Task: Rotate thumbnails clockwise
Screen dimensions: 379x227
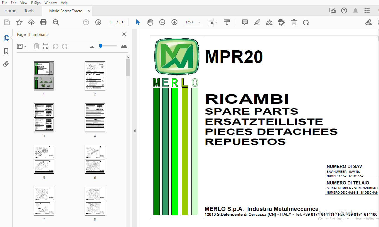Action: pyautogui.click(x=65, y=46)
